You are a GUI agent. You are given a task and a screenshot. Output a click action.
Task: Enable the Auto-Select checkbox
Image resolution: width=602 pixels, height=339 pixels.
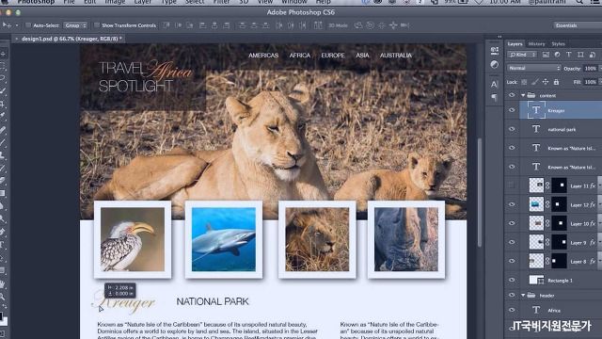click(27, 25)
